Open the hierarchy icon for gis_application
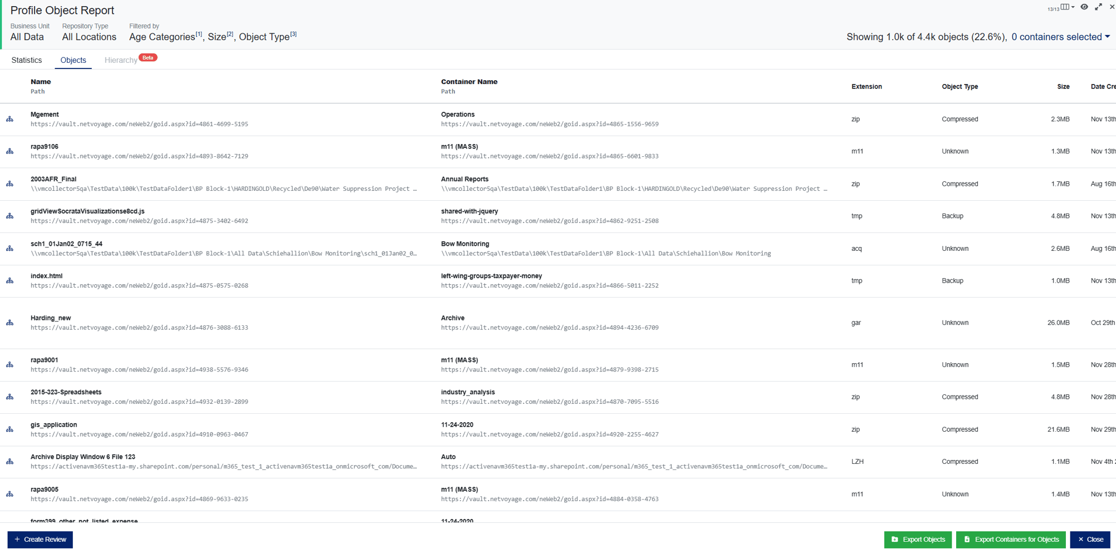Image resolution: width=1116 pixels, height=554 pixels. [10, 429]
